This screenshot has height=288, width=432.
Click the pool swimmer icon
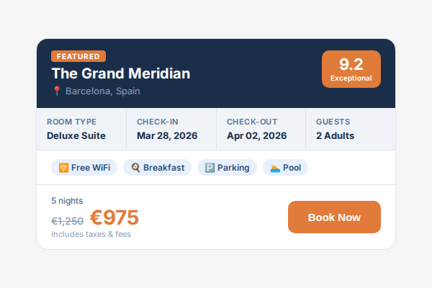click(x=275, y=168)
